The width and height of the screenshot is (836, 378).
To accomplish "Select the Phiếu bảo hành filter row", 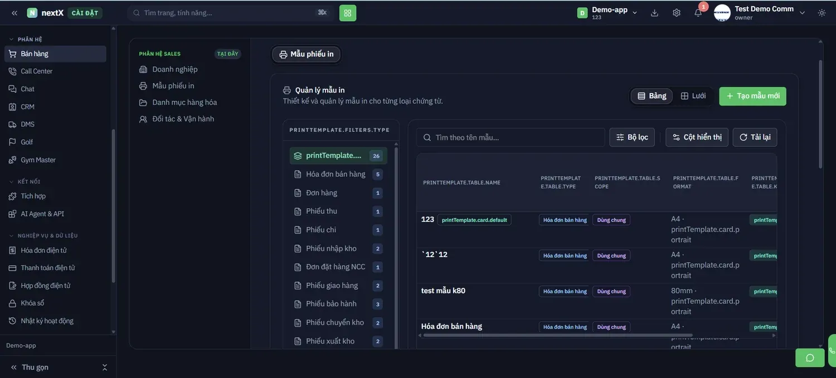I will pos(338,304).
